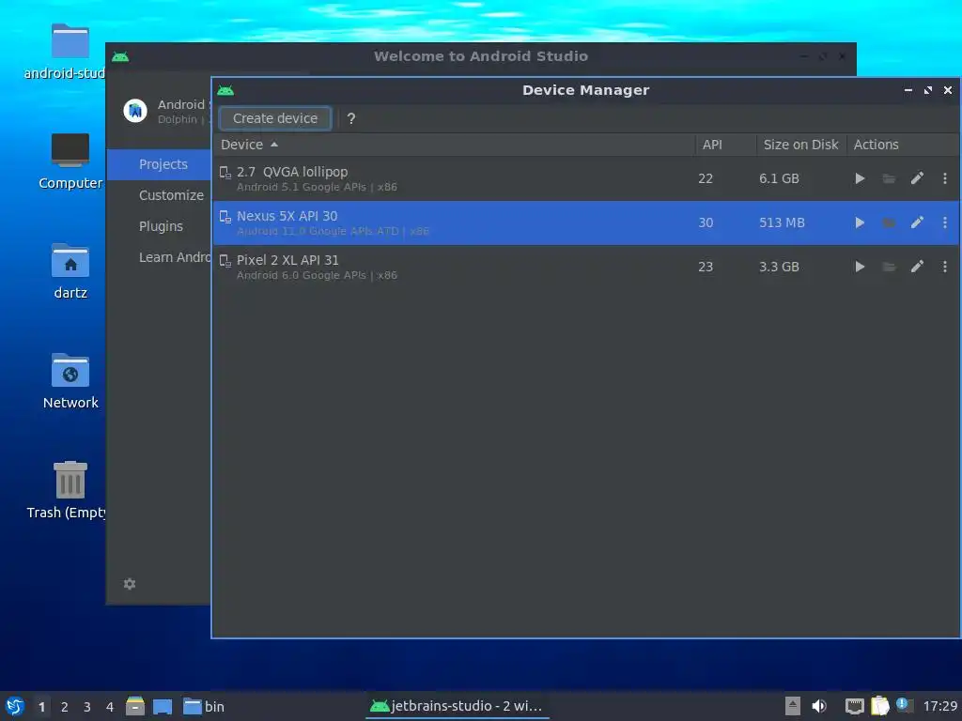
Task: Click the 17:29 taskbar clock
Action: pyautogui.click(x=939, y=707)
